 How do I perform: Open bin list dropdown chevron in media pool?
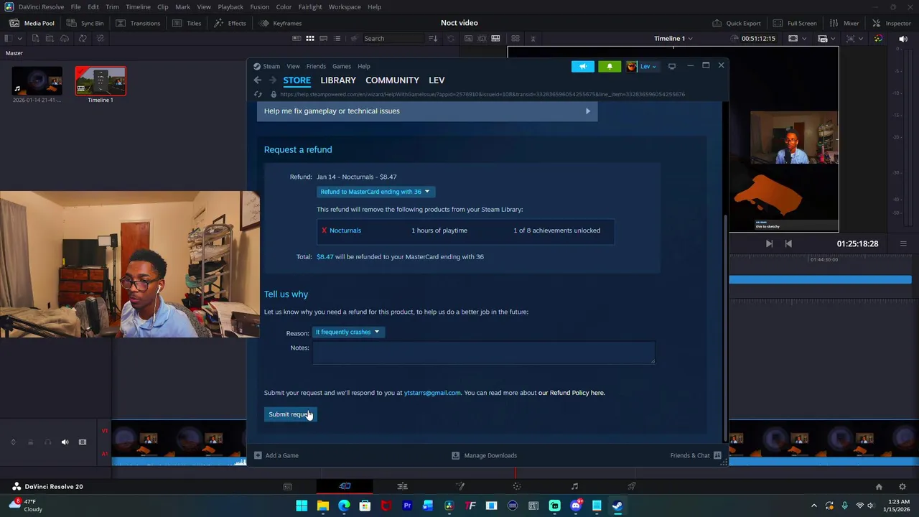click(x=21, y=39)
